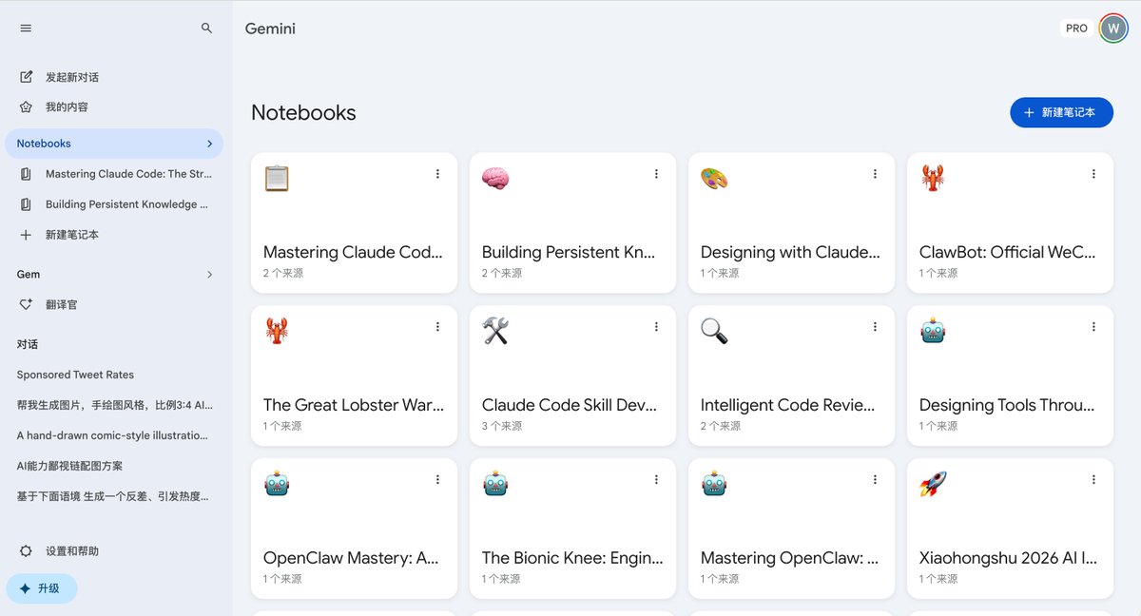1141x616 pixels.
Task: Click clipboard emoji on Mastering Claude Code card
Action: pos(277,178)
